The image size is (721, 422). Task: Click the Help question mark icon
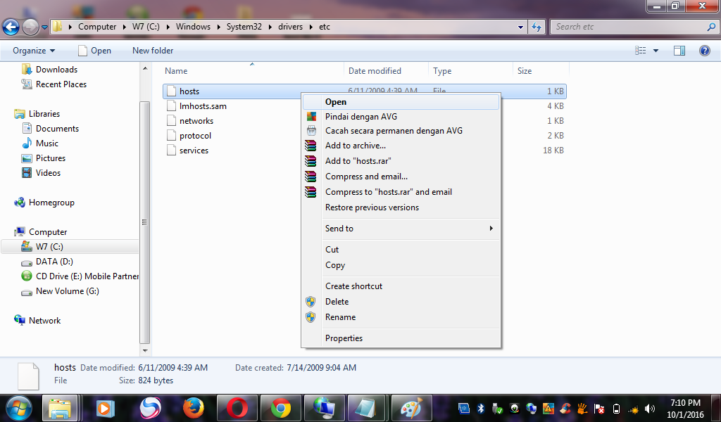tap(704, 51)
